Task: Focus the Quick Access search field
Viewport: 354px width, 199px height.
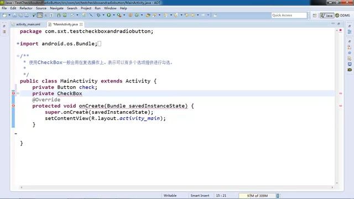Action: (289, 15)
